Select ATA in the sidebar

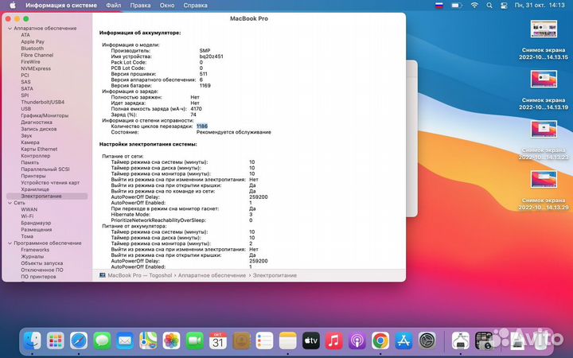click(x=25, y=35)
